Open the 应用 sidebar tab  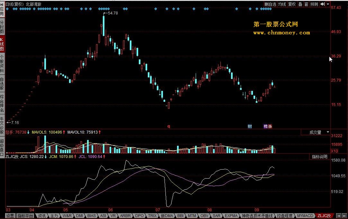pos(2,9)
